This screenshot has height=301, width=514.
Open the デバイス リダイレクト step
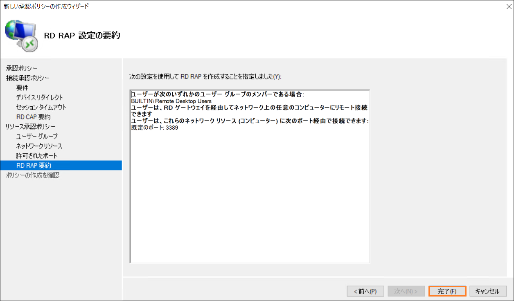[x=40, y=97]
